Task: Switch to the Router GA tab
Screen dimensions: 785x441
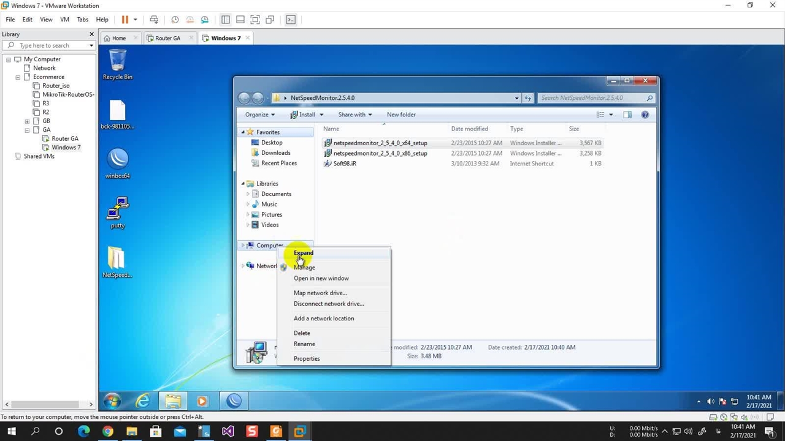Action: click(167, 38)
